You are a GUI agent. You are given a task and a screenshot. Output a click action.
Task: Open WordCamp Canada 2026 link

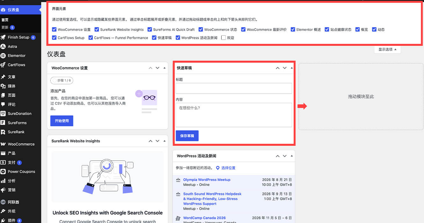click(x=204, y=218)
